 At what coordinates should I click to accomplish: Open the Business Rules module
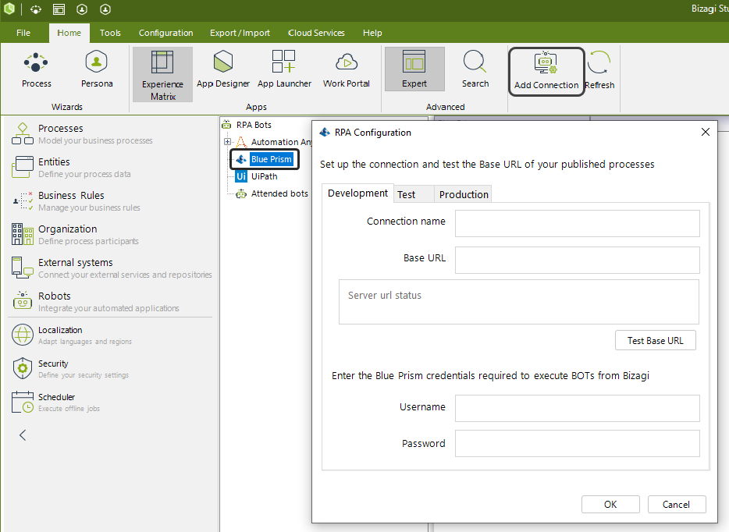pos(76,200)
